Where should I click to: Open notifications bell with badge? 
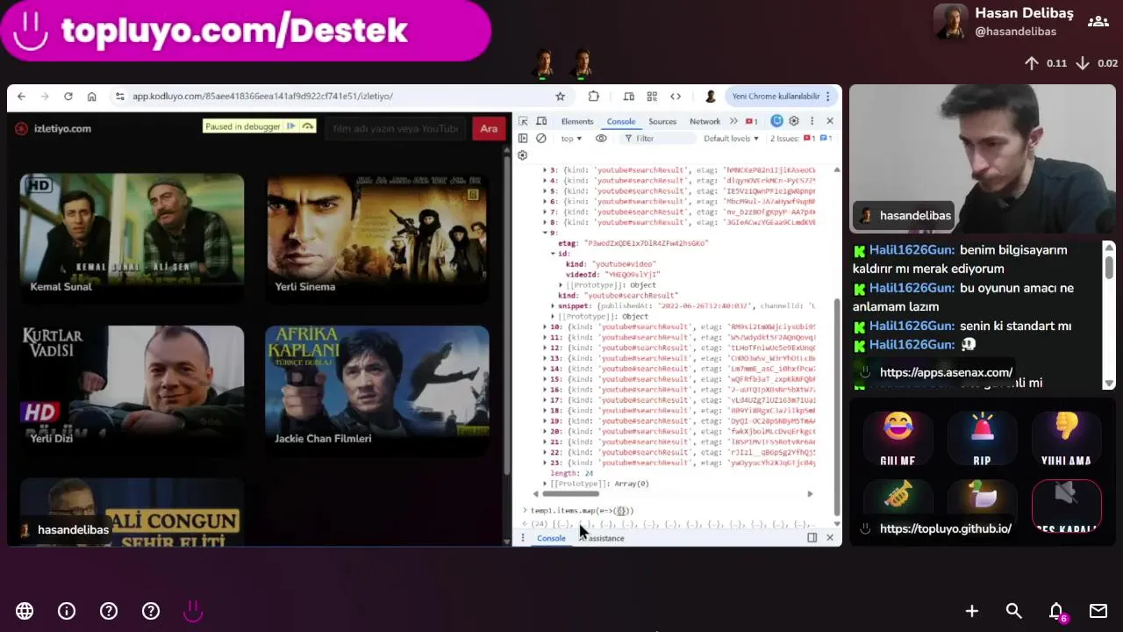coord(1057,611)
